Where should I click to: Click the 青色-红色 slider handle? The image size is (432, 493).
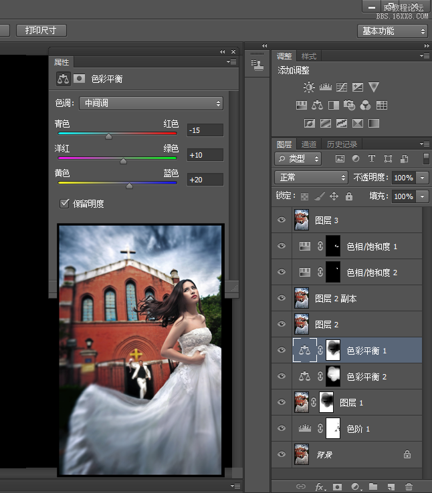108,136
